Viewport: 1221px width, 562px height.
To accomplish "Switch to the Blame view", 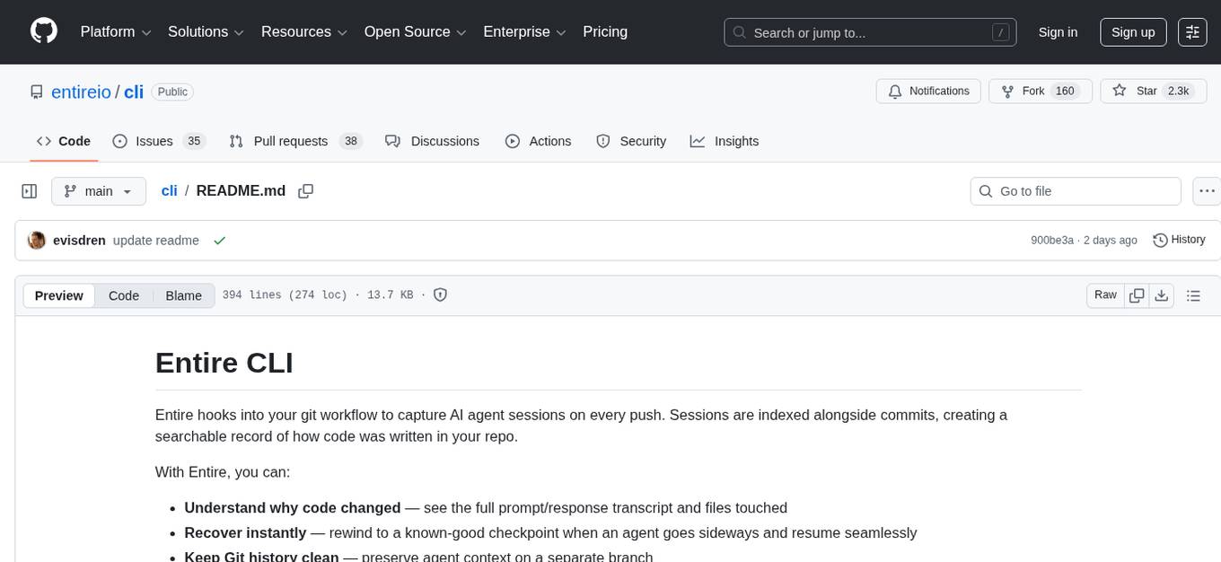I will [x=183, y=295].
